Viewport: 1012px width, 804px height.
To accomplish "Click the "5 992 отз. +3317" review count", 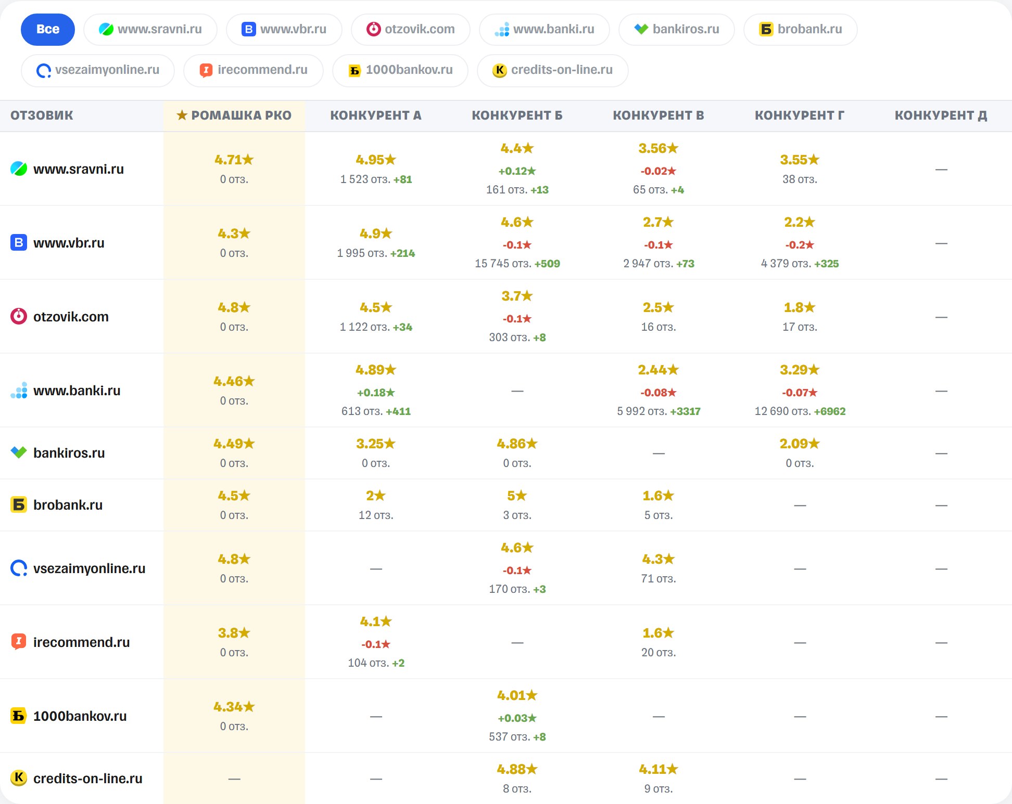I will [659, 411].
